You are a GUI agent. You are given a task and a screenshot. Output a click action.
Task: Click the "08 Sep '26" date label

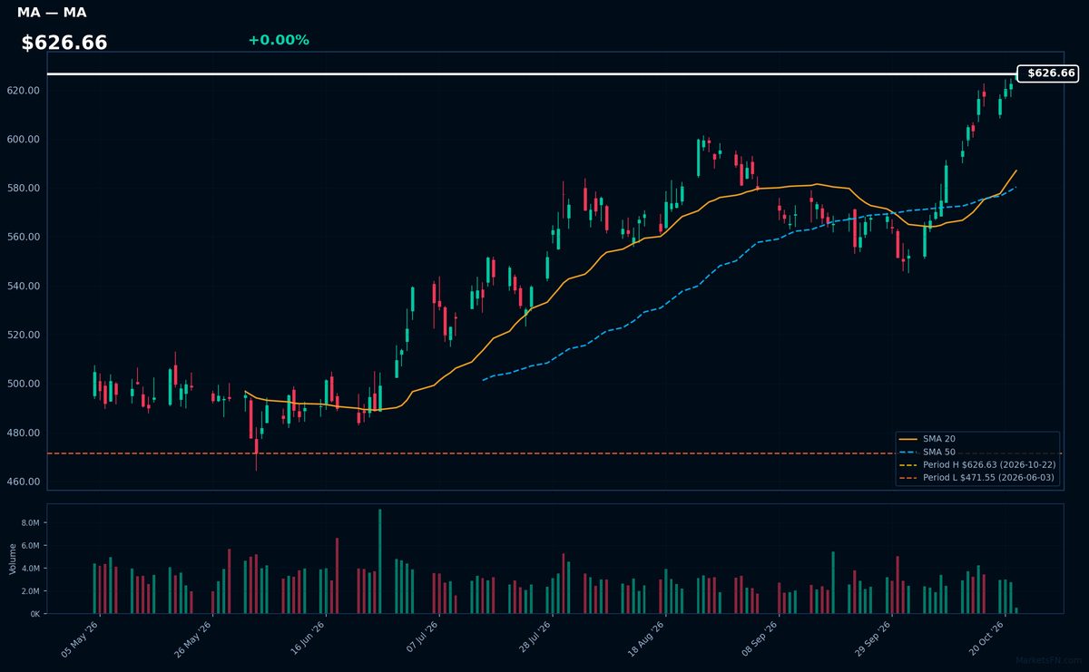tap(760, 638)
